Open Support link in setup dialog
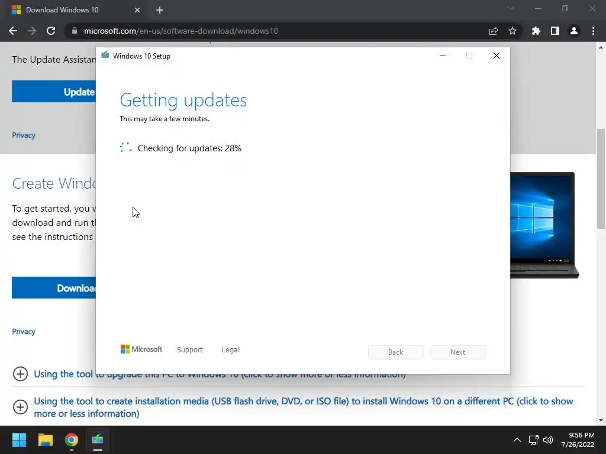606x454 pixels. [190, 350]
